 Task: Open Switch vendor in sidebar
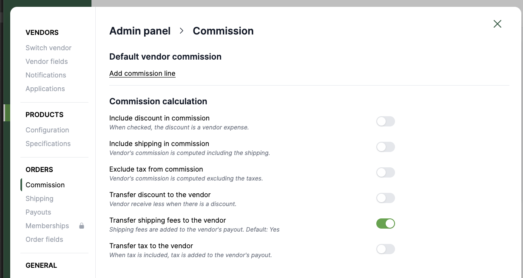click(x=48, y=48)
